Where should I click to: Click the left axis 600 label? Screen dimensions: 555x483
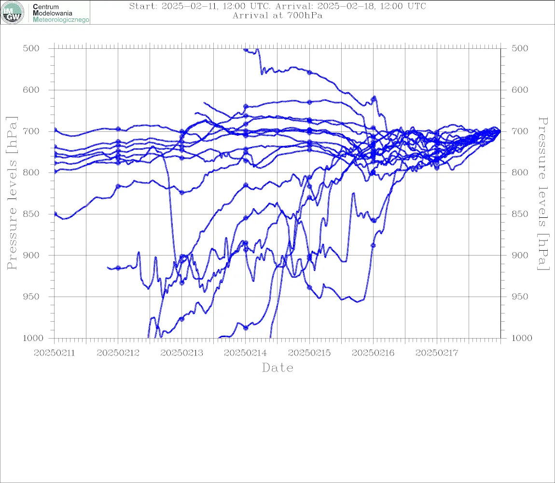tap(31, 90)
